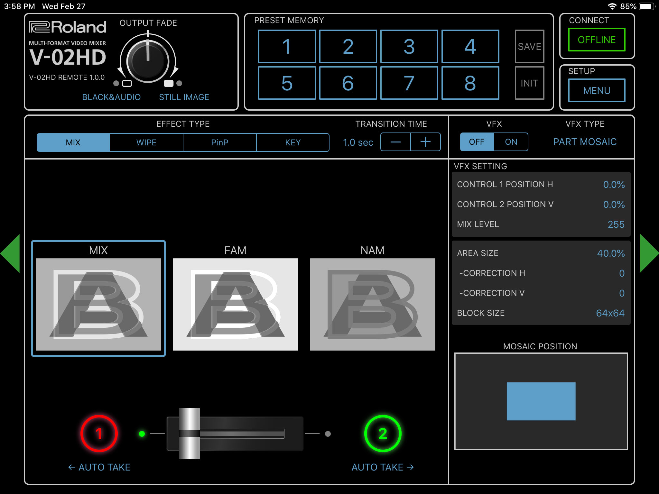The width and height of the screenshot is (659, 494).
Task: Recall preset memory 3
Action: click(x=409, y=46)
